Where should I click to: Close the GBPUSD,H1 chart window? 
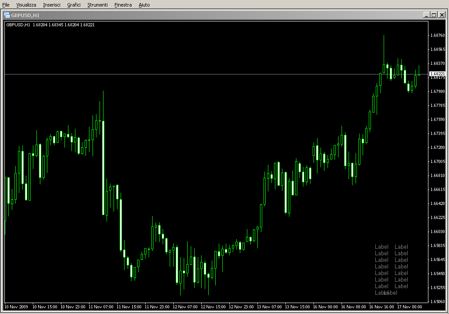(442, 15)
